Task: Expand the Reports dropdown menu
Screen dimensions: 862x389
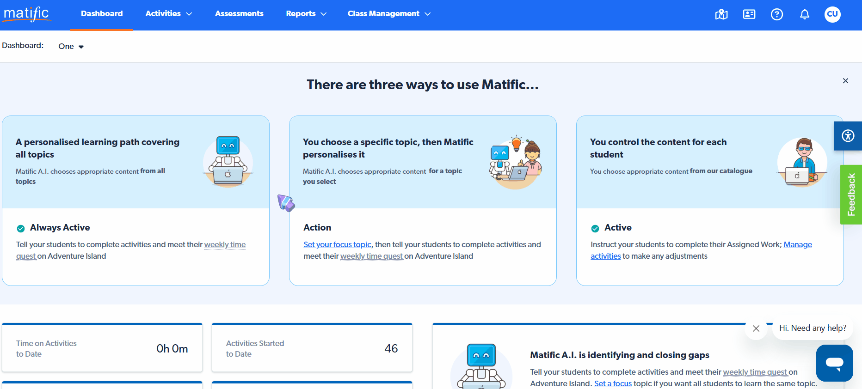Action: pyautogui.click(x=306, y=14)
